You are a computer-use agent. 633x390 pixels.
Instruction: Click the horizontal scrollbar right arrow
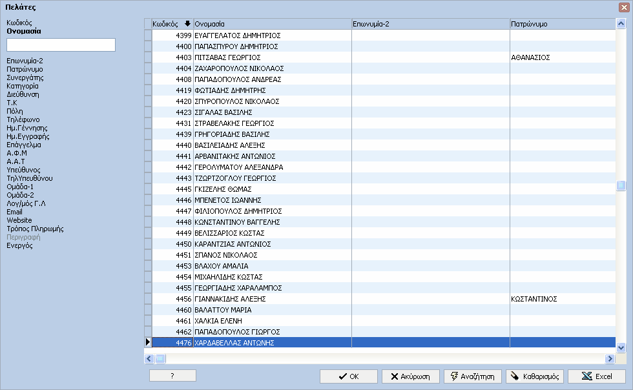(610, 358)
